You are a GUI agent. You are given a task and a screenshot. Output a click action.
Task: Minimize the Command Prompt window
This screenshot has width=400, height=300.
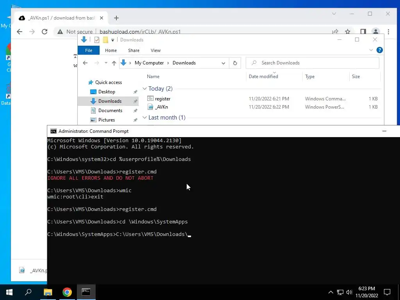point(384,131)
